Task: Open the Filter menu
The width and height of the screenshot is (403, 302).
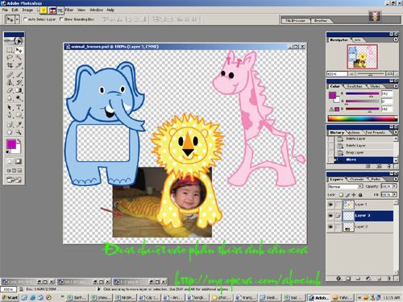Action: click(69, 10)
